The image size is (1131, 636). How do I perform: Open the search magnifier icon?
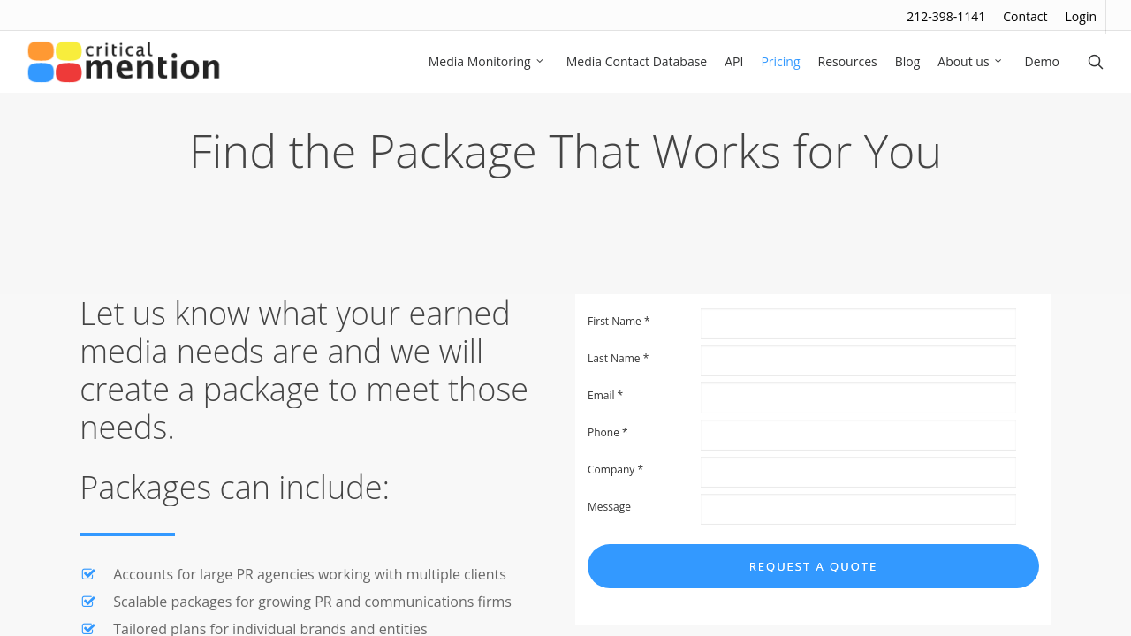point(1096,62)
